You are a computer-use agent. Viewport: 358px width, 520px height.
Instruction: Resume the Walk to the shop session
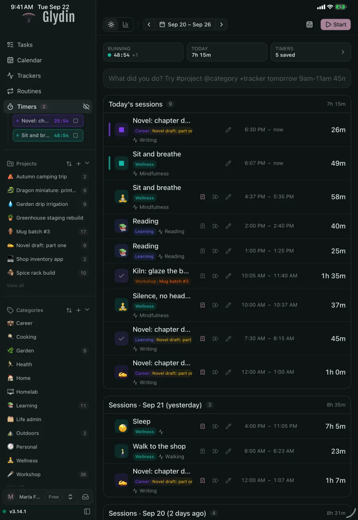point(215,451)
